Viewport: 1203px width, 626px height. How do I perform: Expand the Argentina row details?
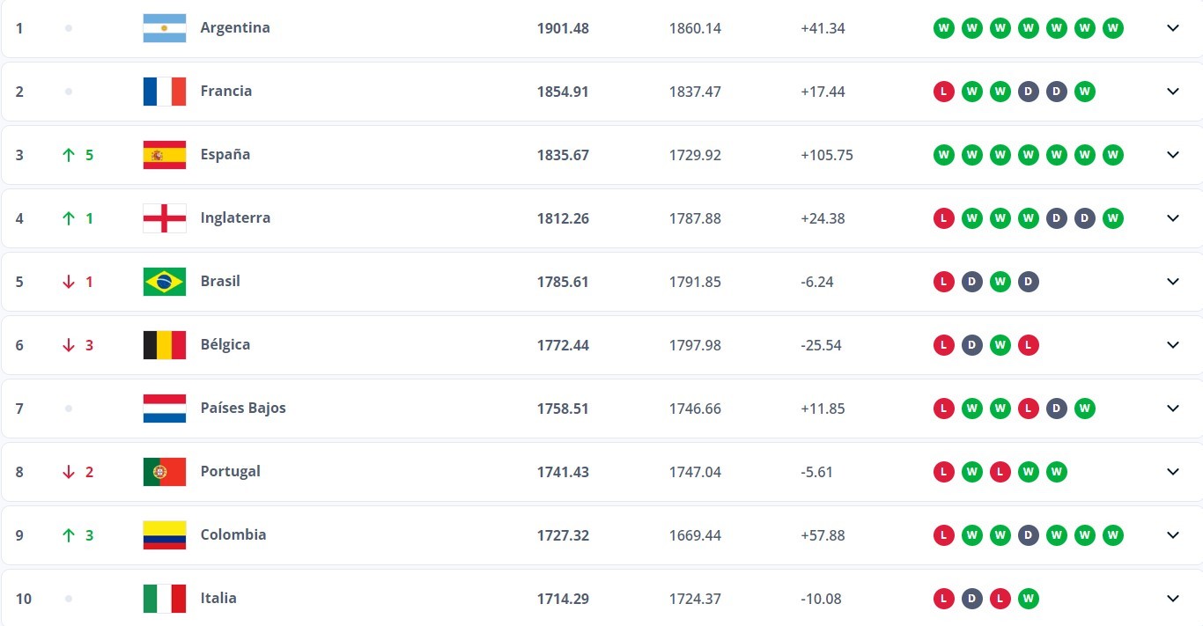point(1172,28)
